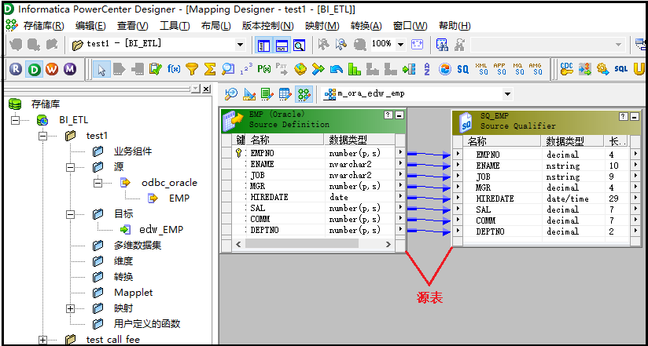Select the edw_EMP target tree item

(161, 230)
